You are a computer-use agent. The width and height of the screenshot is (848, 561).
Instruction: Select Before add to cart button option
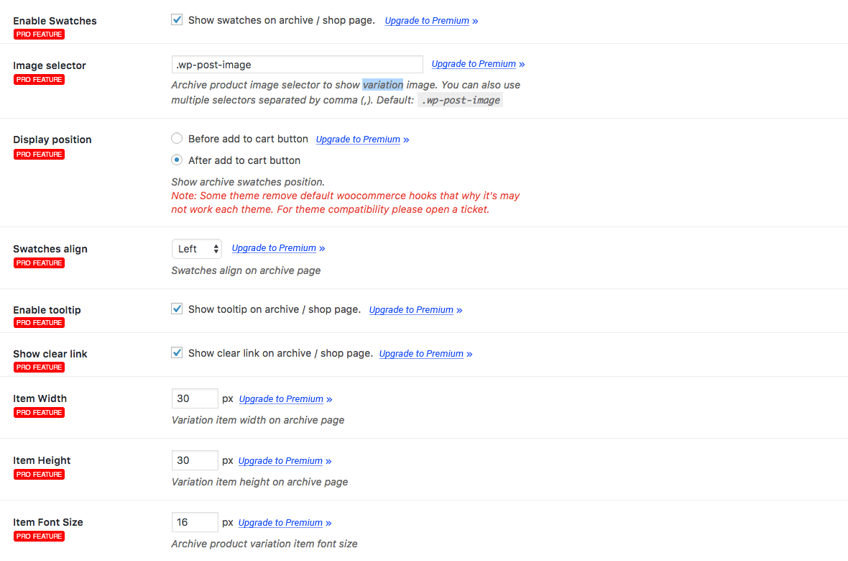pyautogui.click(x=177, y=139)
